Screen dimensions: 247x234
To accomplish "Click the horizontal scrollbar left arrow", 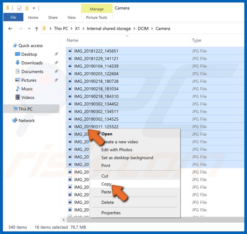I will pos(64,220).
